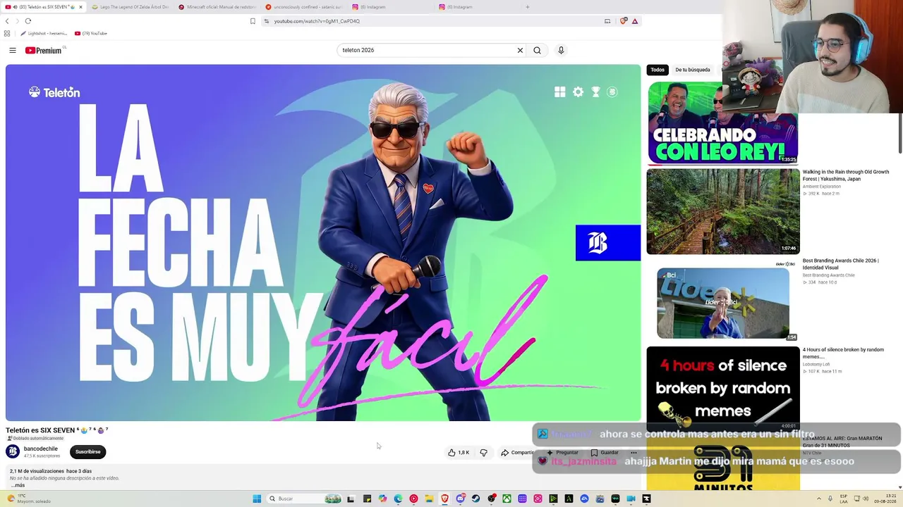Open the Walking in the Rain forest thumbnail
Viewport: 903px width, 507px height.
(723, 211)
